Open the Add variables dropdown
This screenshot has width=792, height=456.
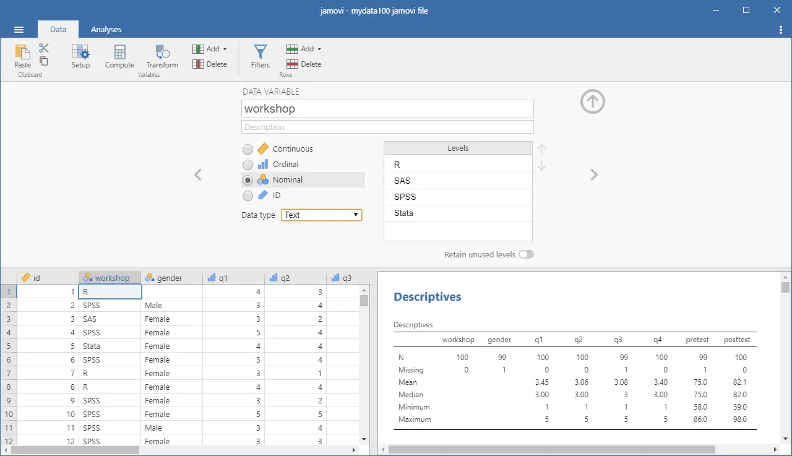click(210, 48)
